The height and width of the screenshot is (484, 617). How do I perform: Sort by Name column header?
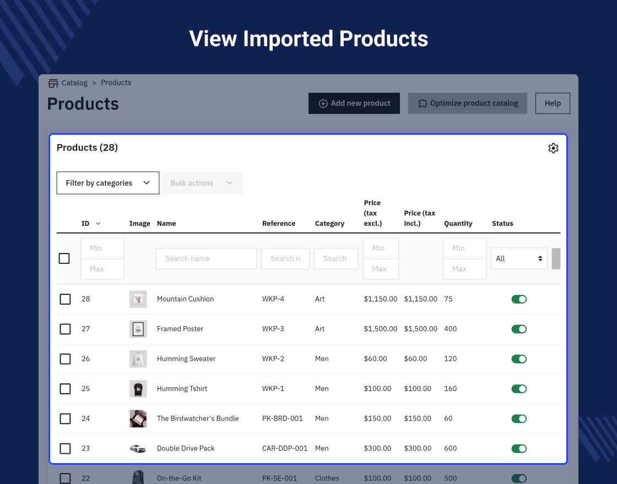point(166,223)
